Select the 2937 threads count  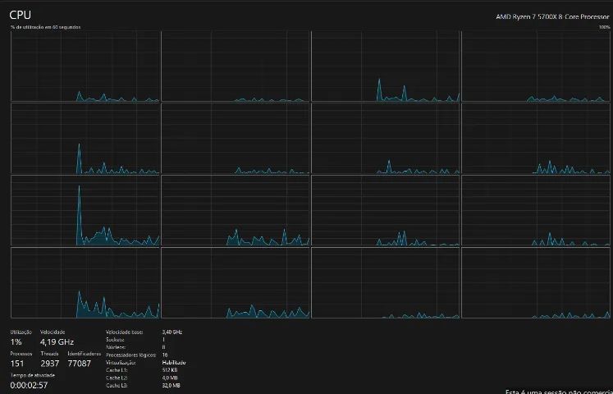50,364
